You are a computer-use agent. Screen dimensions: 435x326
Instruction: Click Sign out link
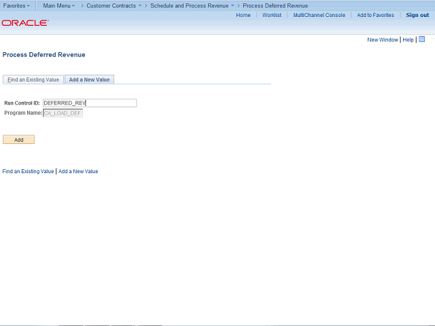point(417,15)
